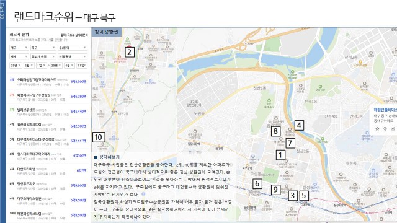397x223 pixels.
Task: Click the 칠곡생활권 label on inset map
Action: pyautogui.click(x=106, y=32)
